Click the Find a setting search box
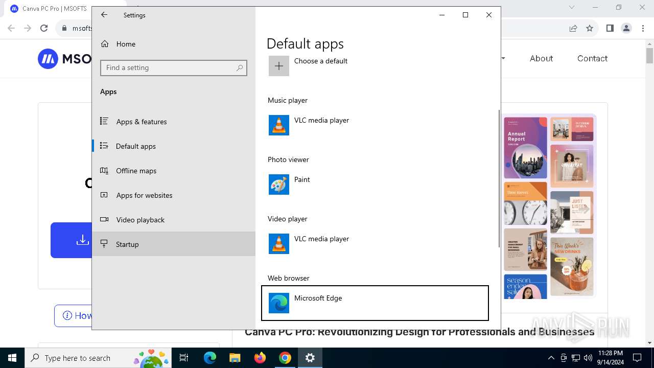 (x=174, y=67)
